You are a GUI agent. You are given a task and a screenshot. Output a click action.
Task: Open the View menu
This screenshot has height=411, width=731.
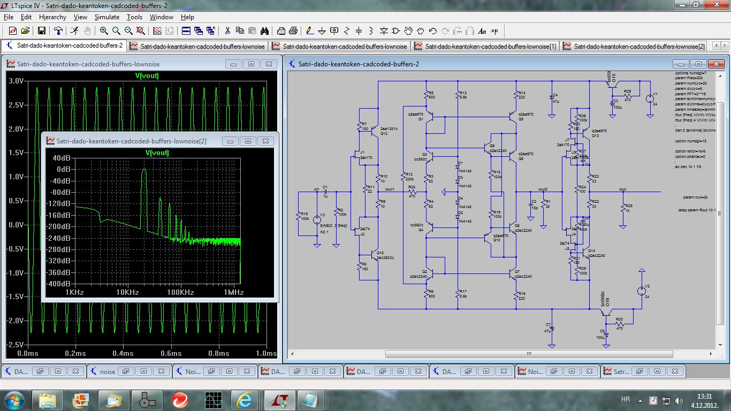[x=80, y=17]
